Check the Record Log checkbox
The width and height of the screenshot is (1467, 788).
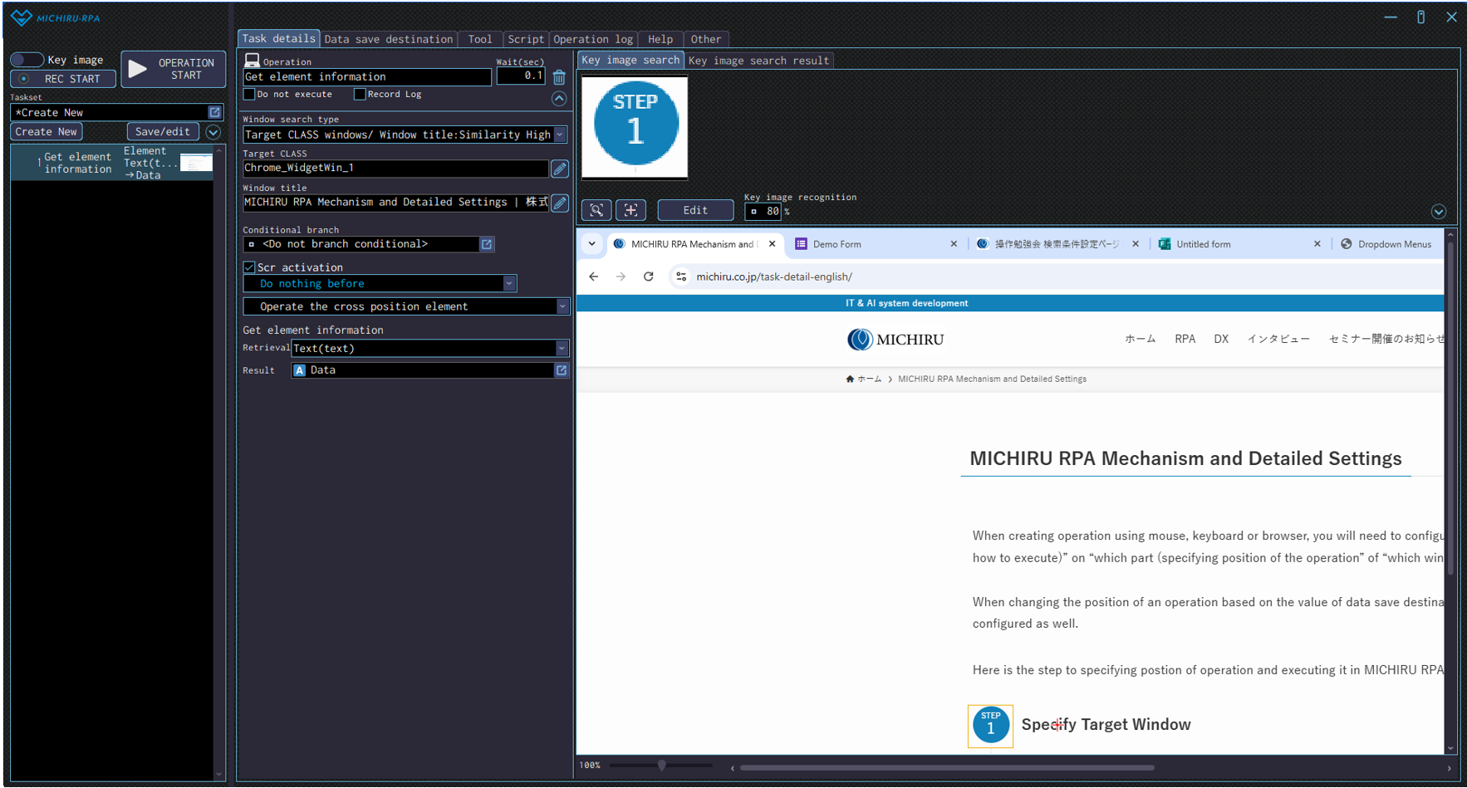point(360,95)
